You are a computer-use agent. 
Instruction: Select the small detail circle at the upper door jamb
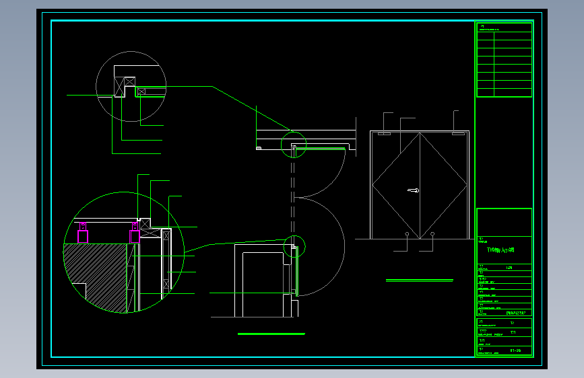pyautogui.click(x=294, y=145)
